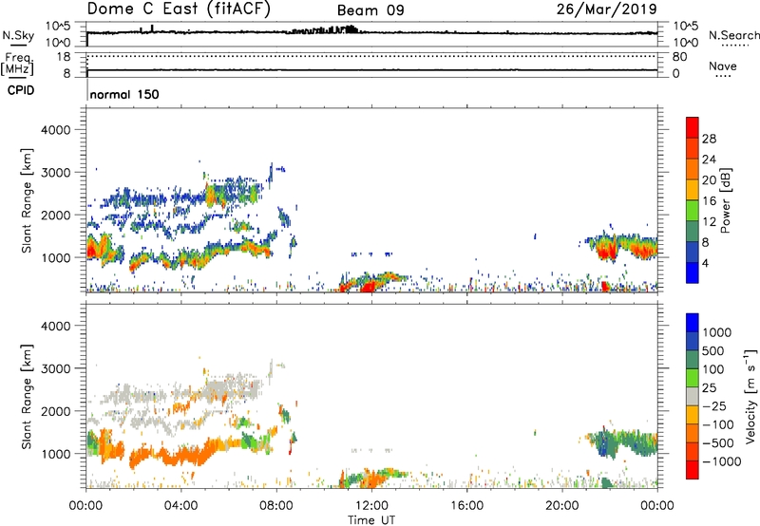Click the red echo patch near 12:00 in power panel
The image size is (760, 526).
[x=368, y=286]
